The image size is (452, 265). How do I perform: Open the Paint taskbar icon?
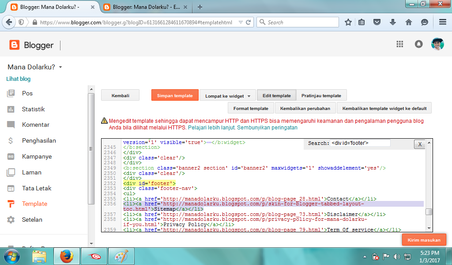(121, 256)
